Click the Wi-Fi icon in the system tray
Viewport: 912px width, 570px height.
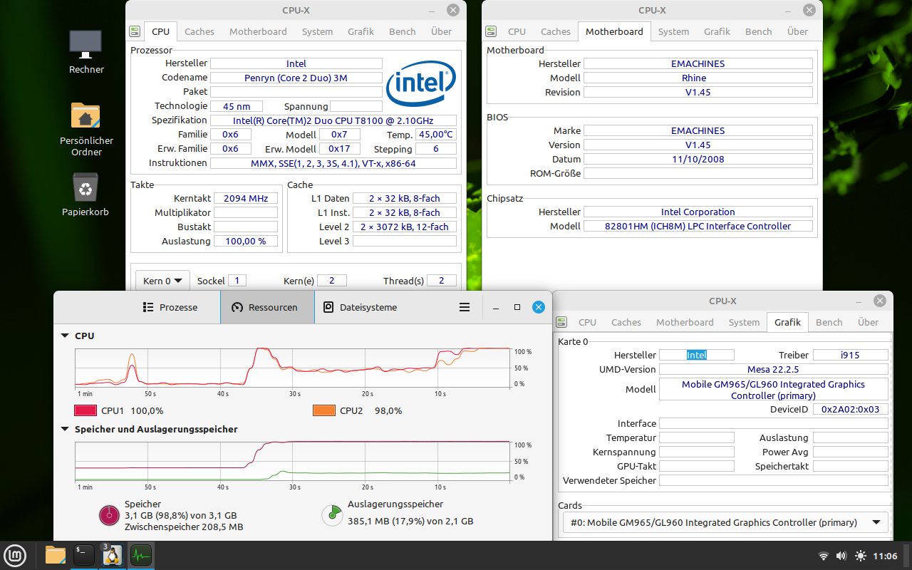pos(824,555)
